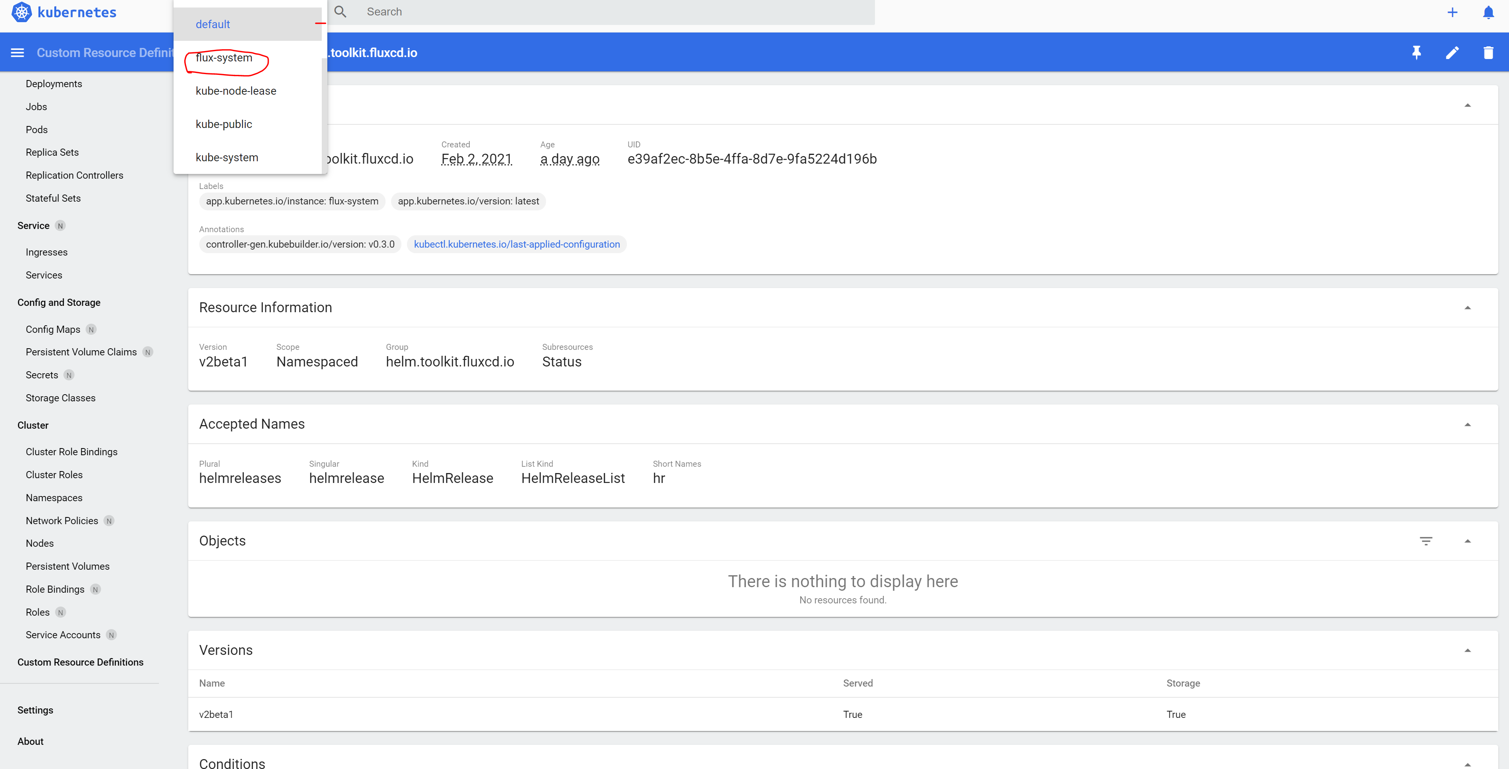Open the Service category
The image size is (1509, 769).
(x=33, y=225)
